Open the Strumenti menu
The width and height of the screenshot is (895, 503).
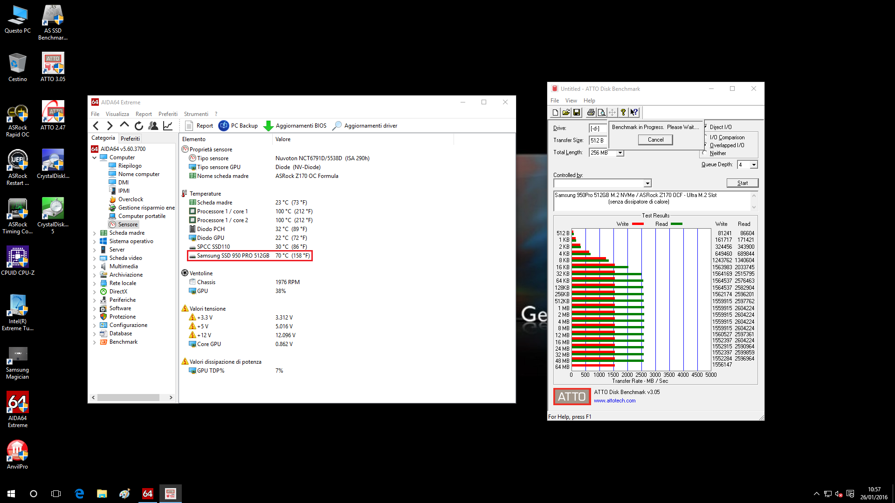tap(196, 114)
